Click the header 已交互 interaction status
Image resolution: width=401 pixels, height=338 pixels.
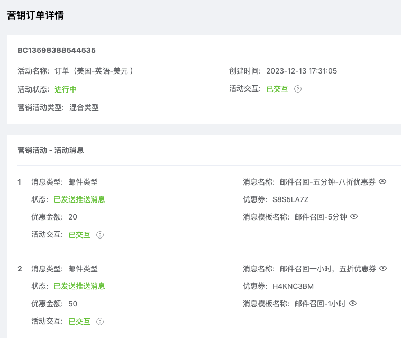(277, 89)
